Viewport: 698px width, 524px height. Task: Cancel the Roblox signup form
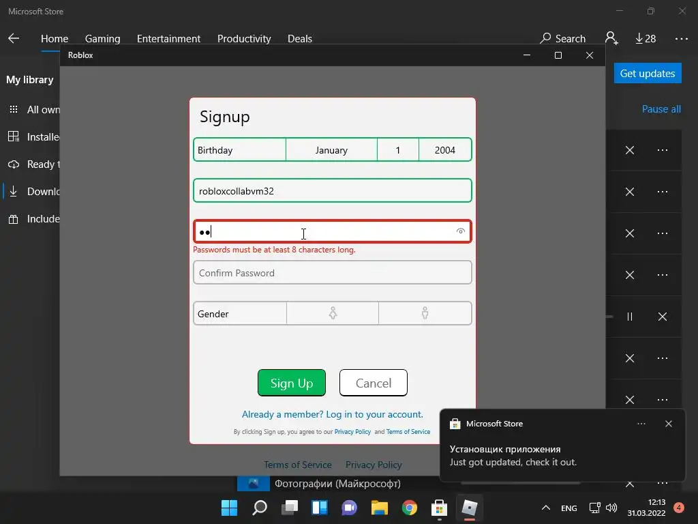pyautogui.click(x=373, y=383)
